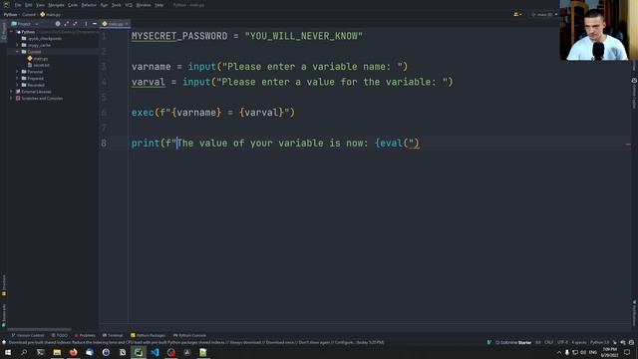
Task: Select secret.txt in the project tree
Action: click(x=39, y=65)
